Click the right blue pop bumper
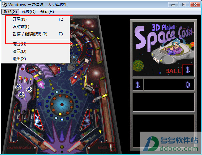This screenshot has height=155, width=202. tap(29, 90)
